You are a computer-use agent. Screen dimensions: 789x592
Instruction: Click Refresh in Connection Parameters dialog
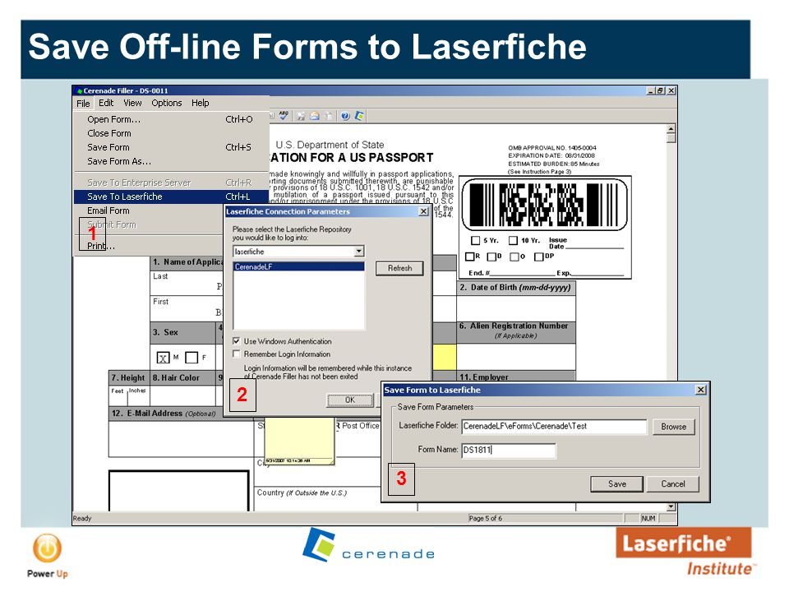[x=399, y=268]
